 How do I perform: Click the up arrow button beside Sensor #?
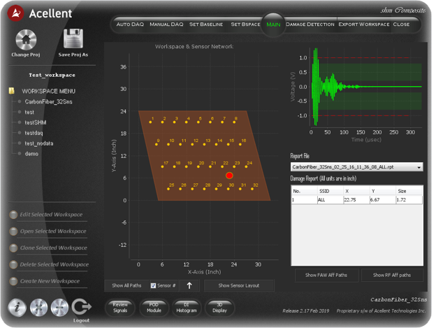coord(189,286)
